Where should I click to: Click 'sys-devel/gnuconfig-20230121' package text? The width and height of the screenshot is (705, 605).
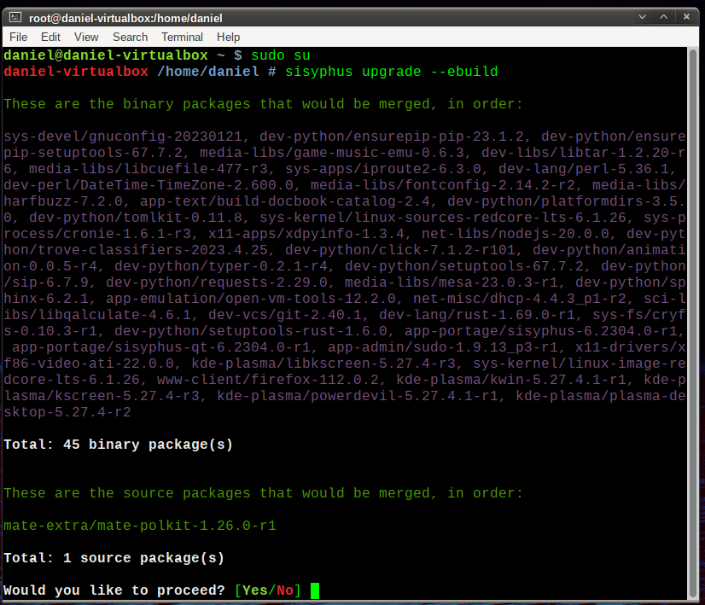123,137
